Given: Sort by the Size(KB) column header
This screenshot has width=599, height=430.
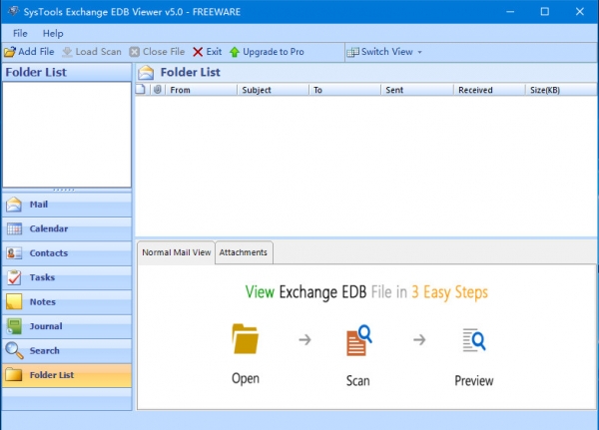Looking at the screenshot, I should pyautogui.click(x=561, y=90).
